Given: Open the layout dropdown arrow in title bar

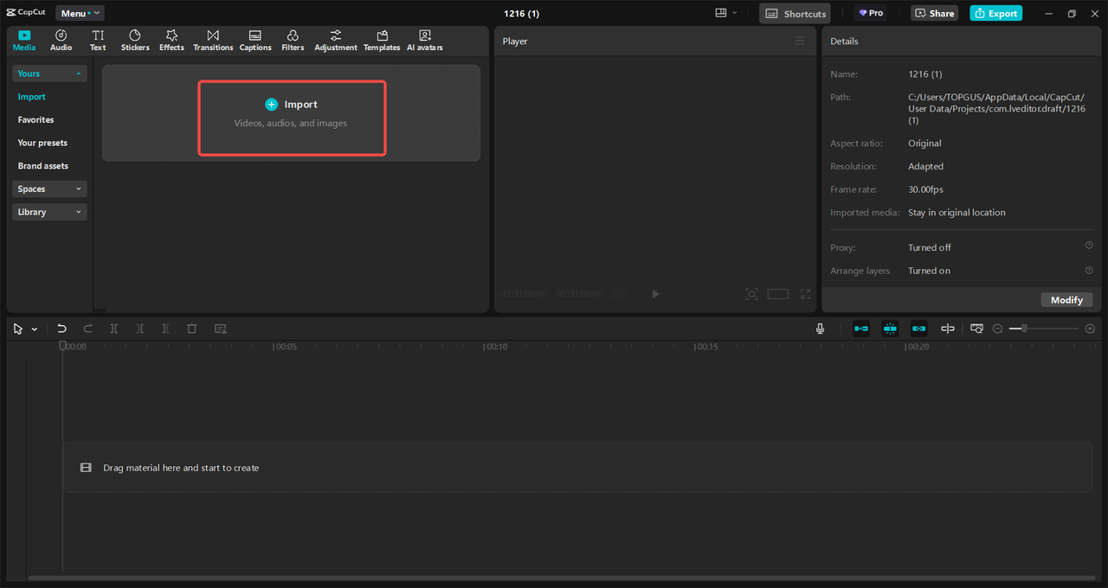Looking at the screenshot, I should coord(735,13).
